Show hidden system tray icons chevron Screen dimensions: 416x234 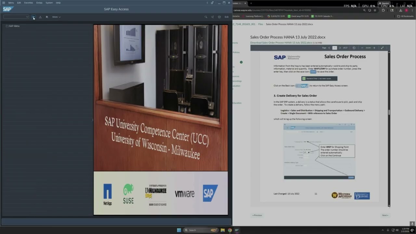click(383, 230)
